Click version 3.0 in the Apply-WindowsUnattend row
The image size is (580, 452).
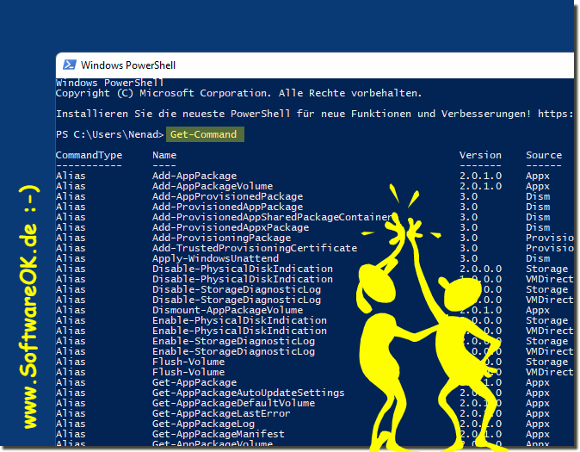tap(469, 258)
